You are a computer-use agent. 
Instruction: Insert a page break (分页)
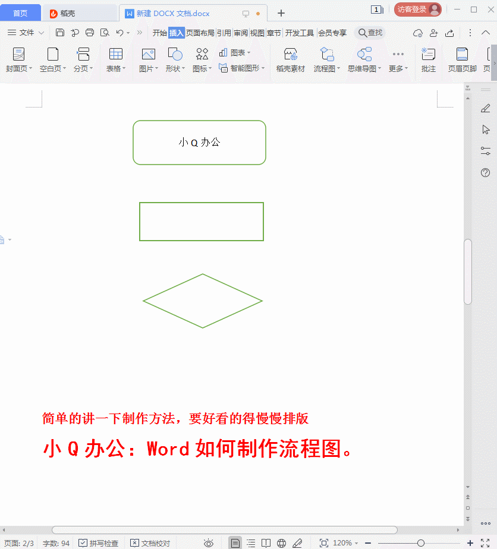click(83, 60)
